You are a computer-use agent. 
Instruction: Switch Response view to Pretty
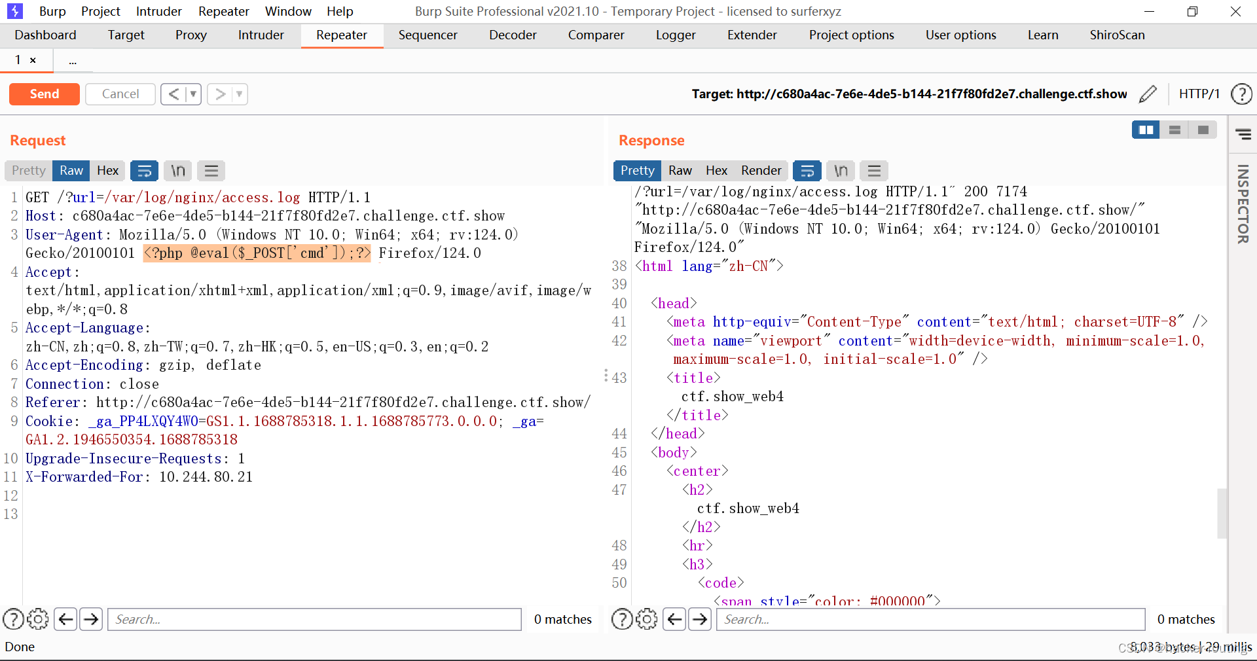[637, 171]
